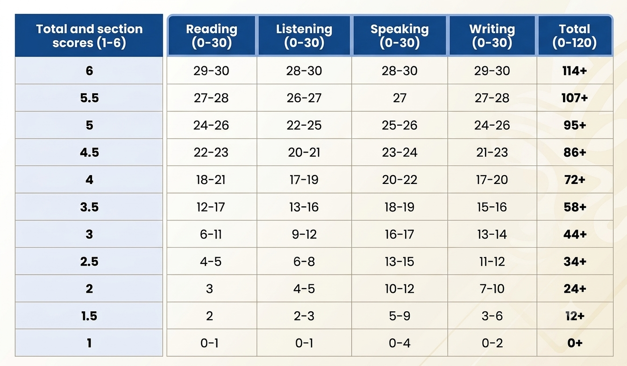The image size is (627, 366).
Task: Click the Speaking 0-4 cell
Action: coord(399,343)
